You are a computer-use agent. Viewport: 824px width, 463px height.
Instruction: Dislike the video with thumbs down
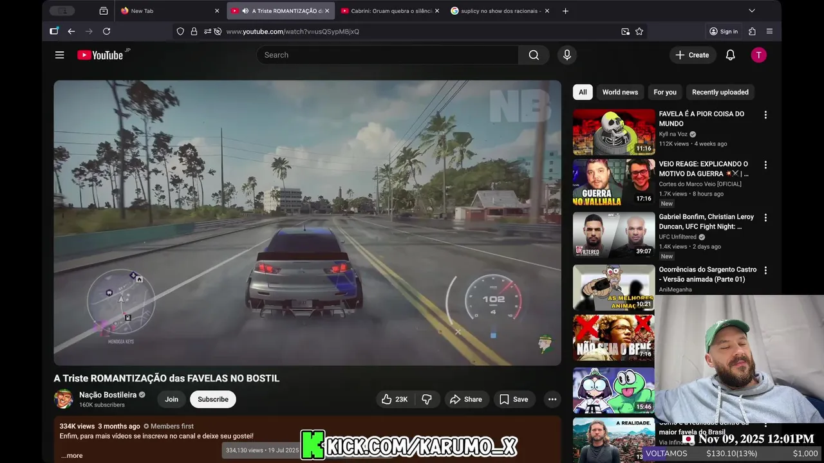coord(427,399)
